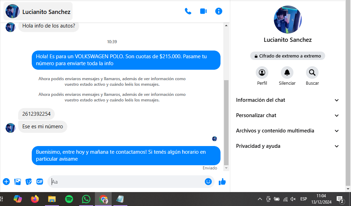
Task: Choose a sticker to send
Action: point(29,182)
